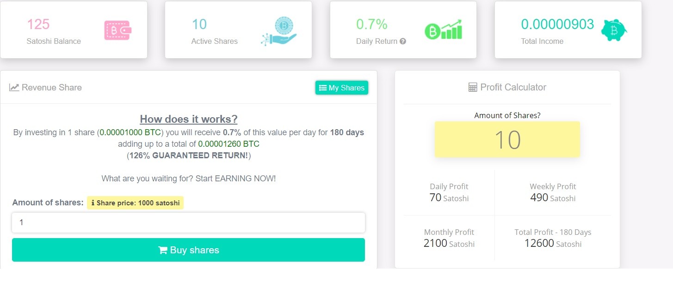Screen dimensions: 673x299
Task: Focus the Amount of shares input field
Action: (188, 222)
